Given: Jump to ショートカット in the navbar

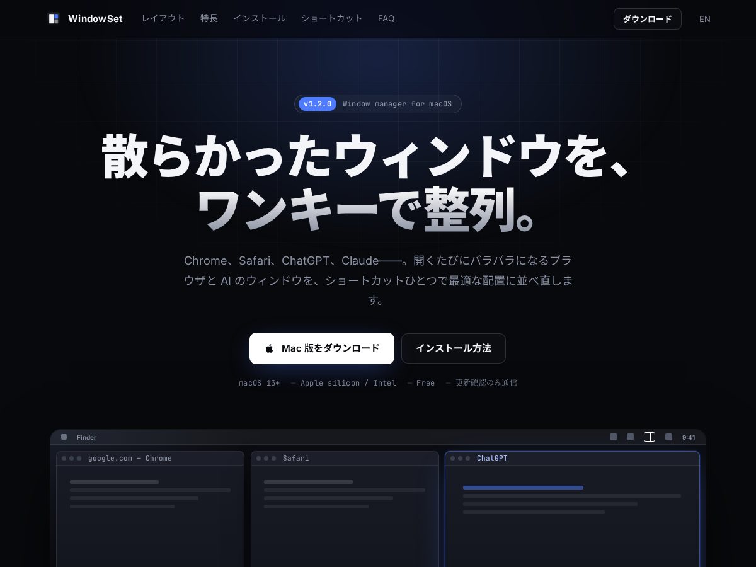Looking at the screenshot, I should pyautogui.click(x=332, y=19).
